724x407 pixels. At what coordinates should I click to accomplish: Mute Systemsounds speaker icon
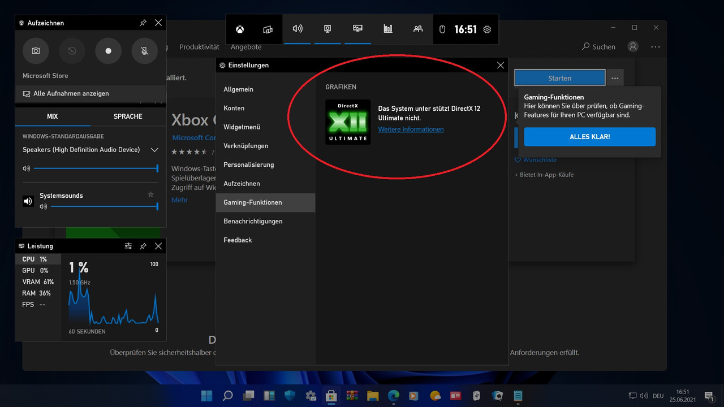click(x=43, y=207)
